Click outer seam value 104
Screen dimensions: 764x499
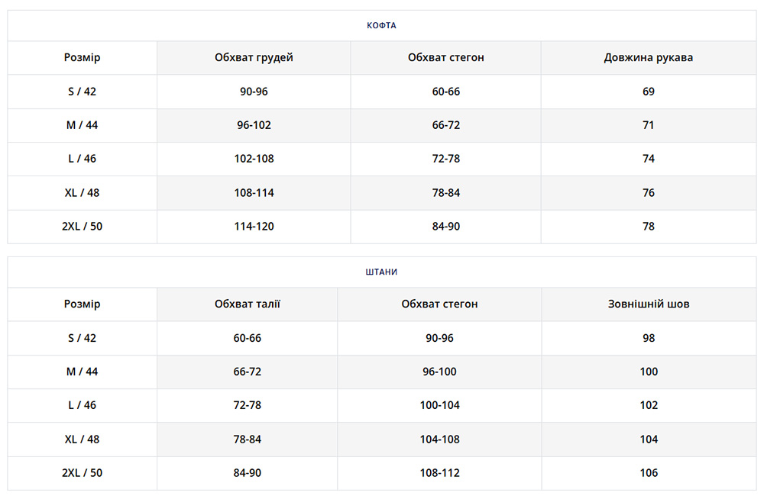tap(649, 439)
